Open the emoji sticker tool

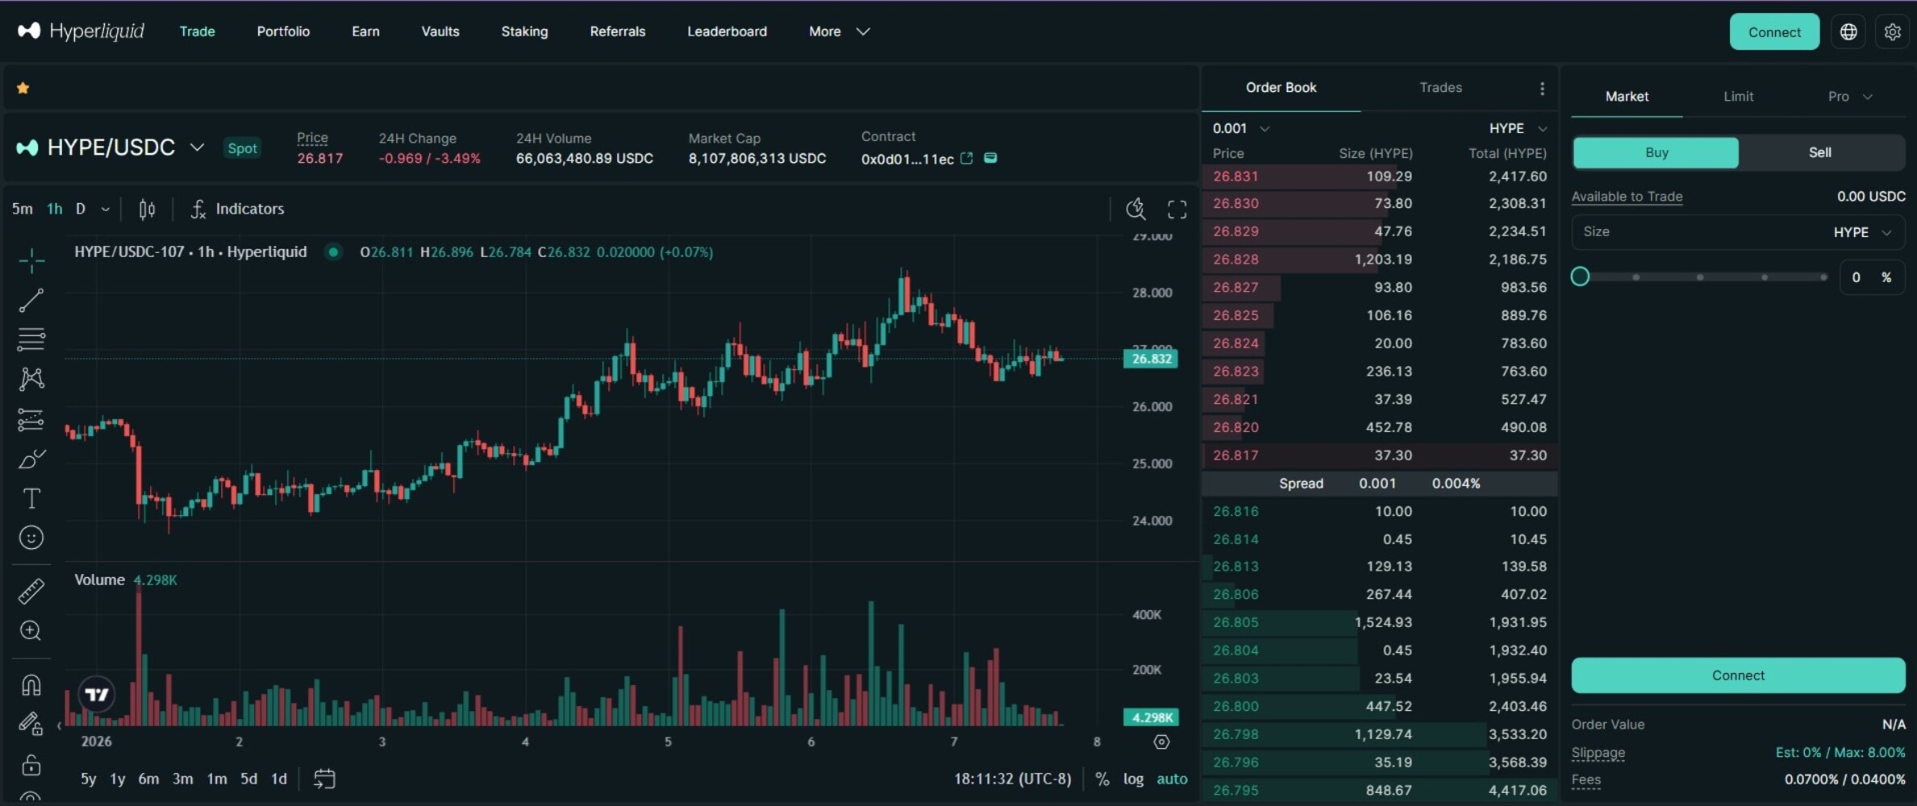click(x=31, y=538)
